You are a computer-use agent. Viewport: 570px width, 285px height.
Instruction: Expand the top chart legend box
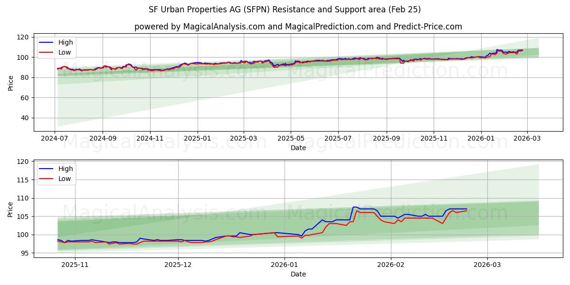tap(57, 47)
